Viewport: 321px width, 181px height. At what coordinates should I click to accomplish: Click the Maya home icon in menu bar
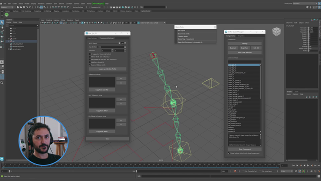pyautogui.click(x=1, y=4)
